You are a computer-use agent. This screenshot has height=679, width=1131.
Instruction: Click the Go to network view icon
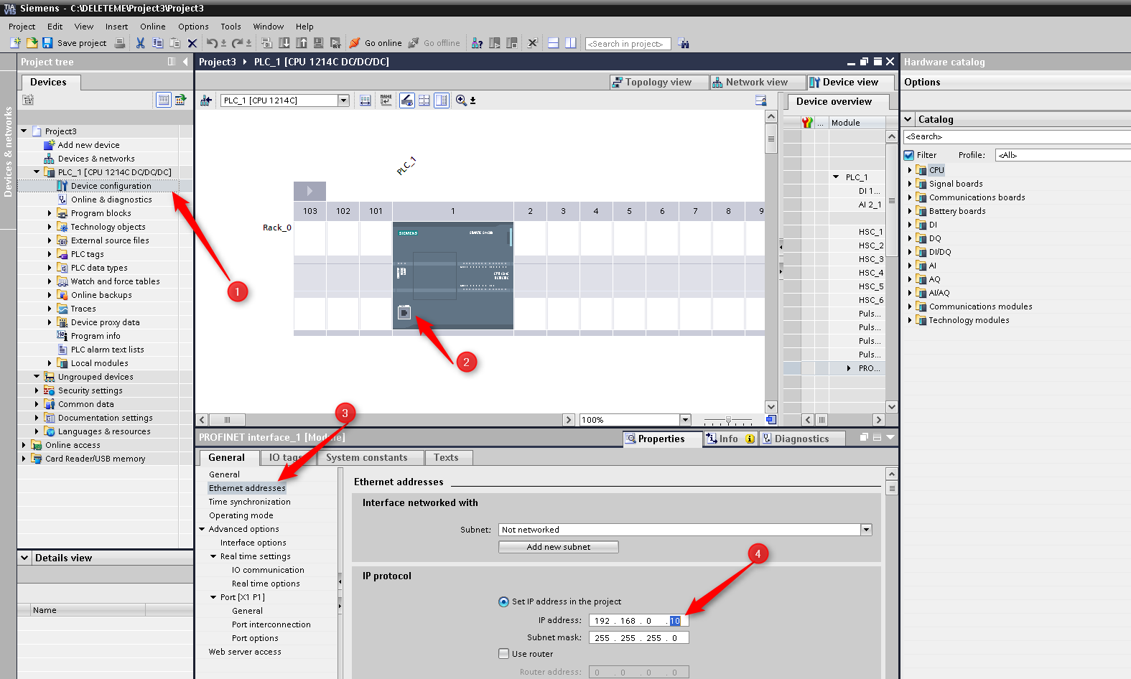pos(206,100)
